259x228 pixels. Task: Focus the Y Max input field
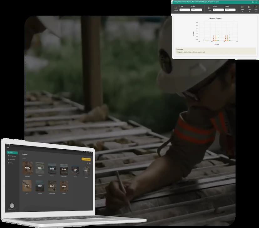pos(230,10)
